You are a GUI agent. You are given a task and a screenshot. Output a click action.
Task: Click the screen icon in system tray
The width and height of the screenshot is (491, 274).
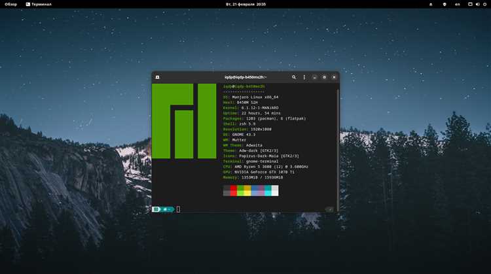point(470,5)
